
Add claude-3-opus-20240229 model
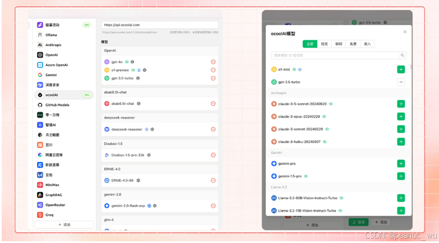401,116
